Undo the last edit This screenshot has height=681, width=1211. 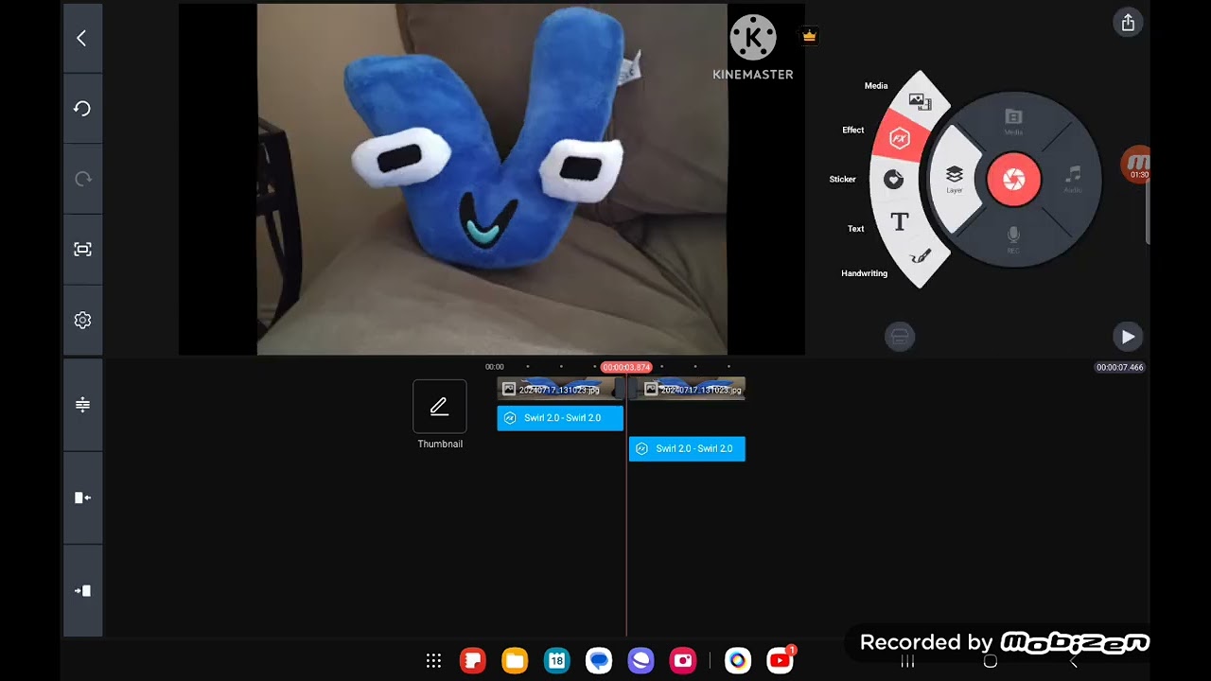[82, 109]
